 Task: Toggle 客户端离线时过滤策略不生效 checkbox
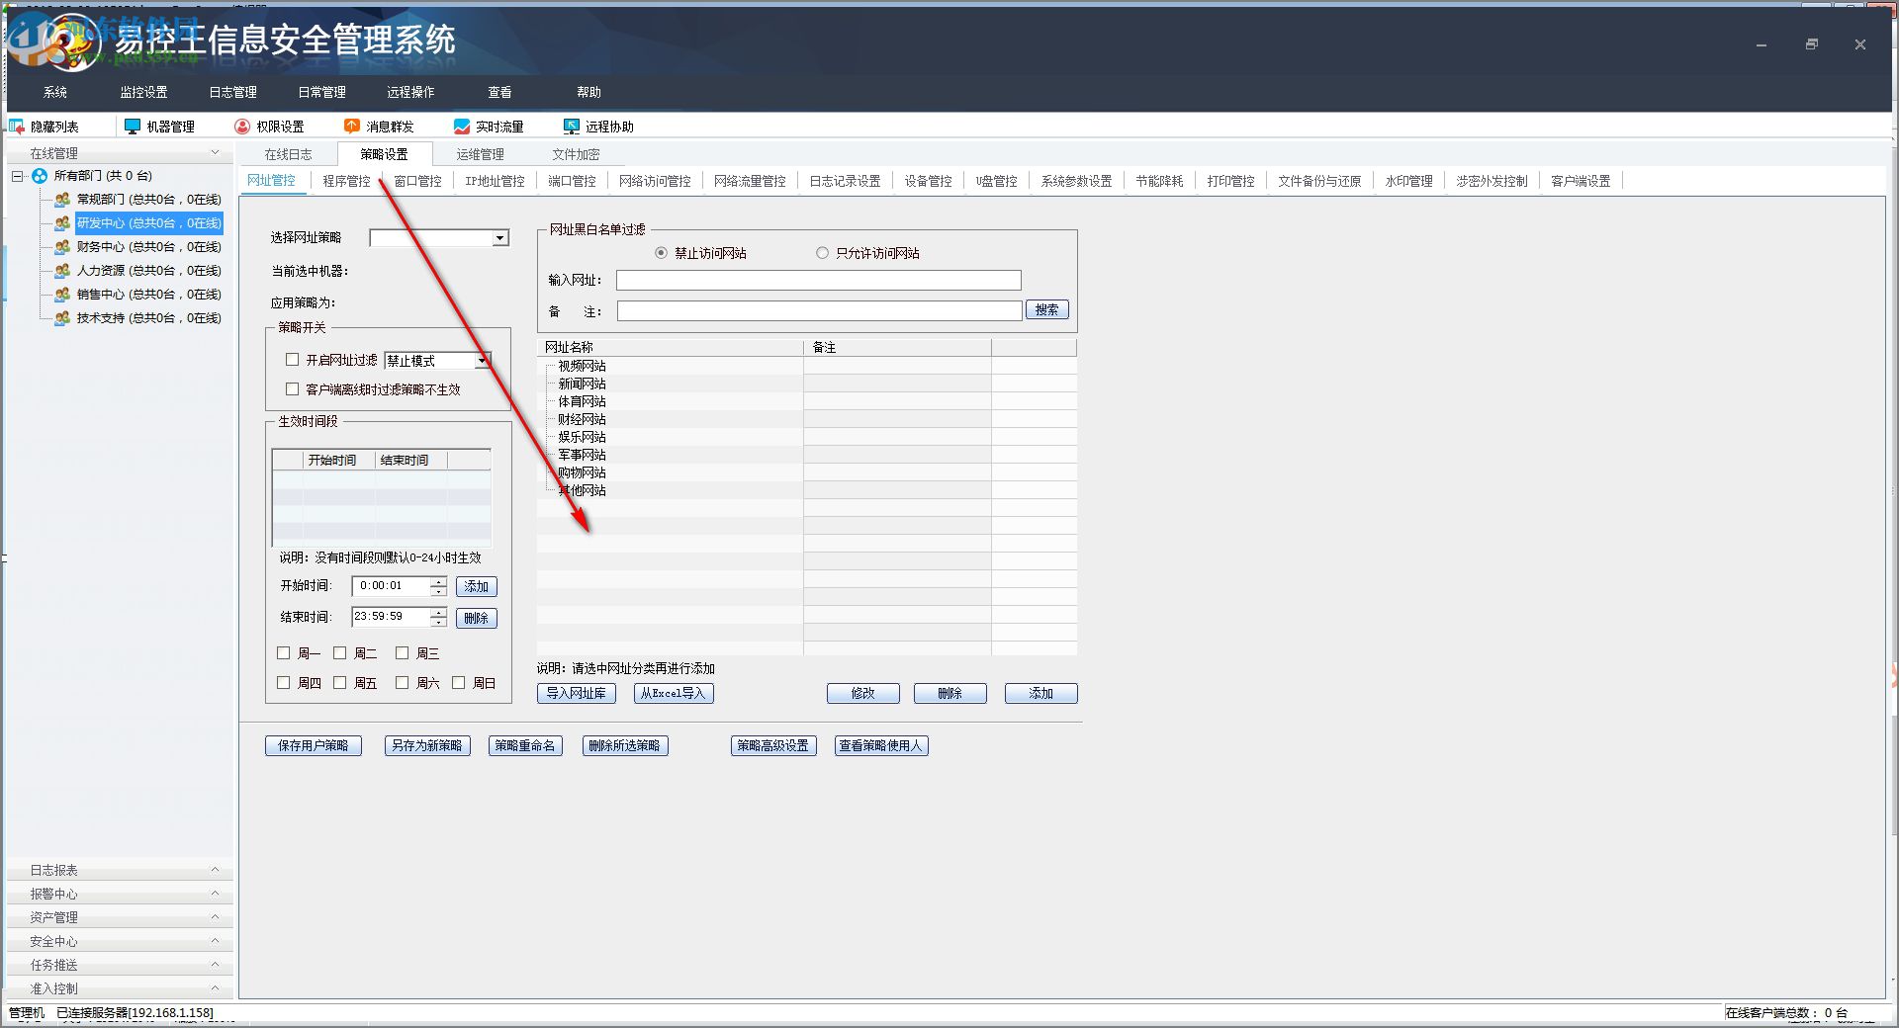point(292,389)
